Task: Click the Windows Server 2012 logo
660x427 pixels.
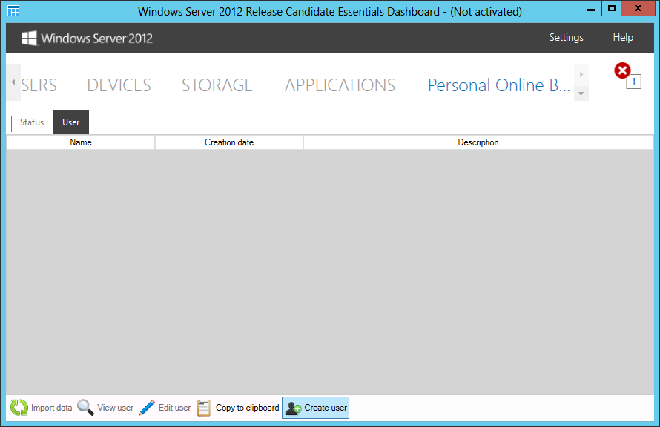Action: tap(87, 39)
